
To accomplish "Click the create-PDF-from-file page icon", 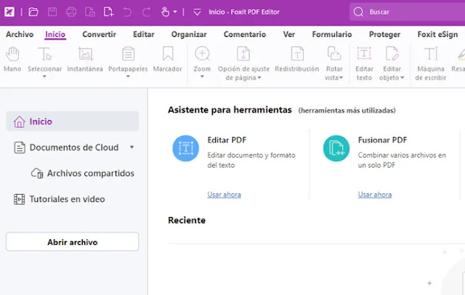I will pos(90,12).
